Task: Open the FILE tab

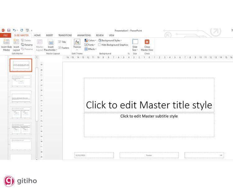Action: click(x=6, y=35)
